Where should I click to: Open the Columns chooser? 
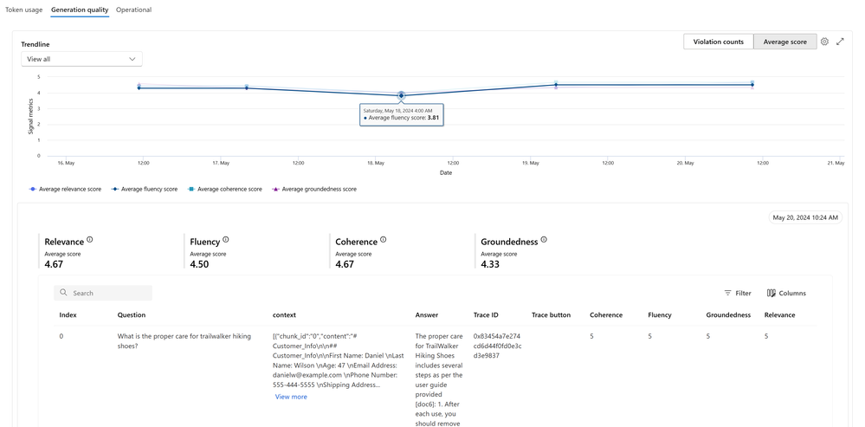tap(786, 294)
